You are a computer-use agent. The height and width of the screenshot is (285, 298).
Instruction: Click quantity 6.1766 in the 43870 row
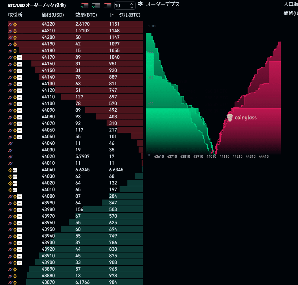coord(82,282)
